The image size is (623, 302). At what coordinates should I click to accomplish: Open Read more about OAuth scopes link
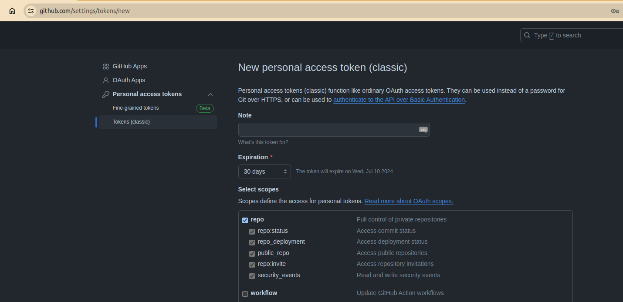(x=409, y=201)
